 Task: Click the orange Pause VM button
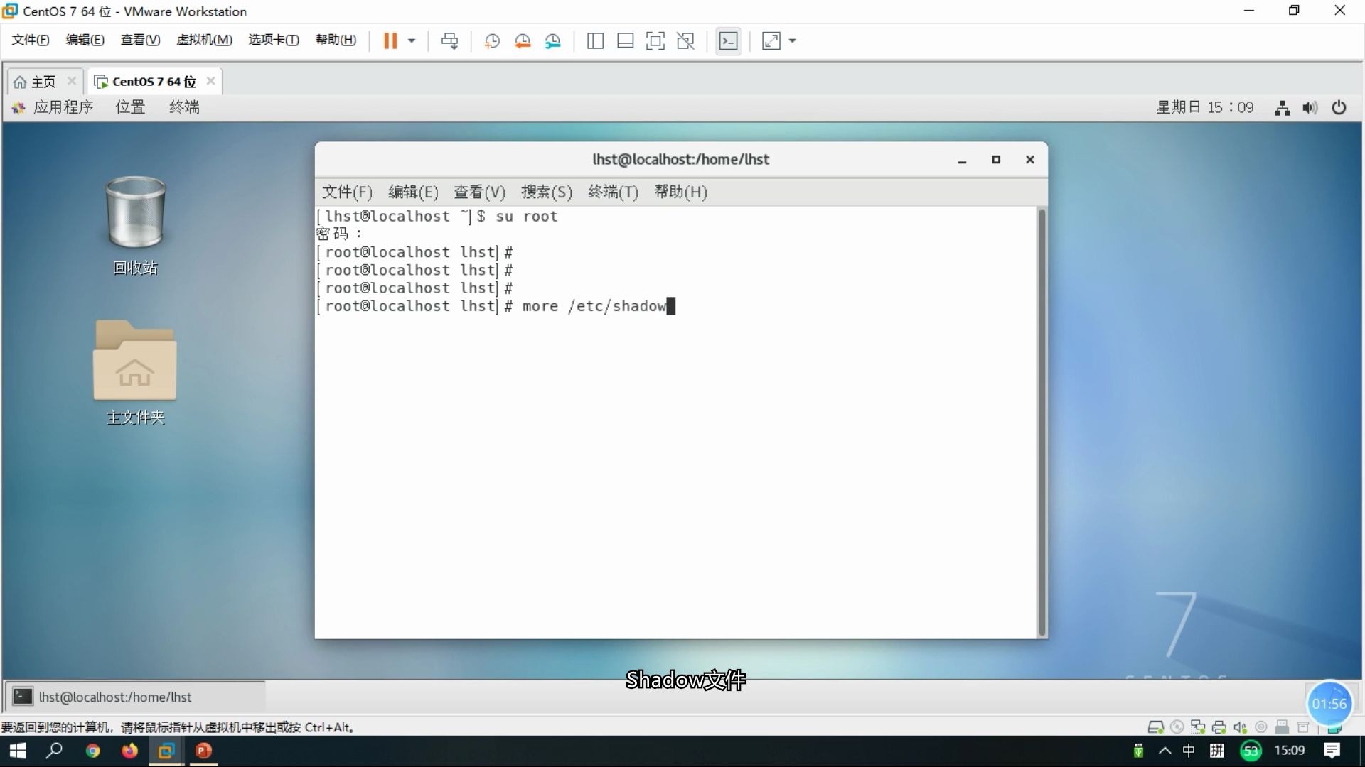coord(390,40)
